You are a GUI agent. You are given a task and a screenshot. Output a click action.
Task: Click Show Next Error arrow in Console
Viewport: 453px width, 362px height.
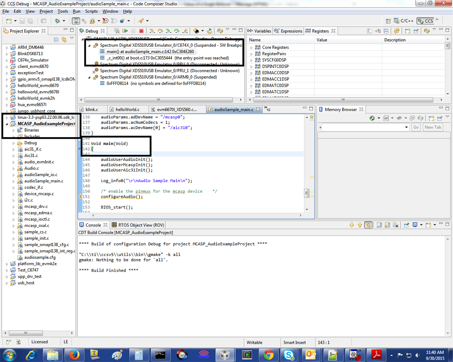(x=352, y=225)
